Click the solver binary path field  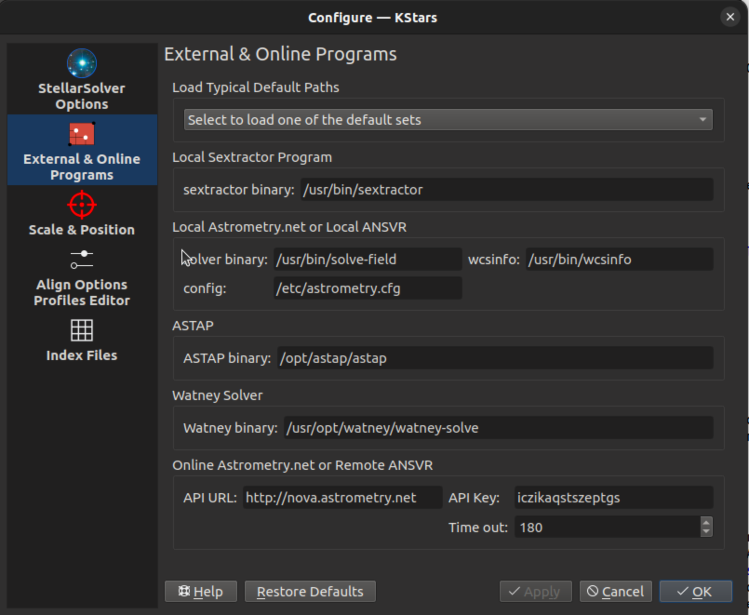tap(368, 260)
